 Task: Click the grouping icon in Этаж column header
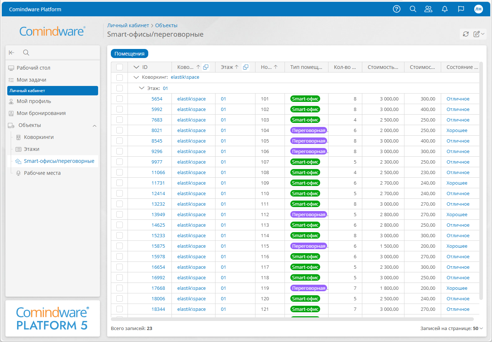click(x=246, y=67)
